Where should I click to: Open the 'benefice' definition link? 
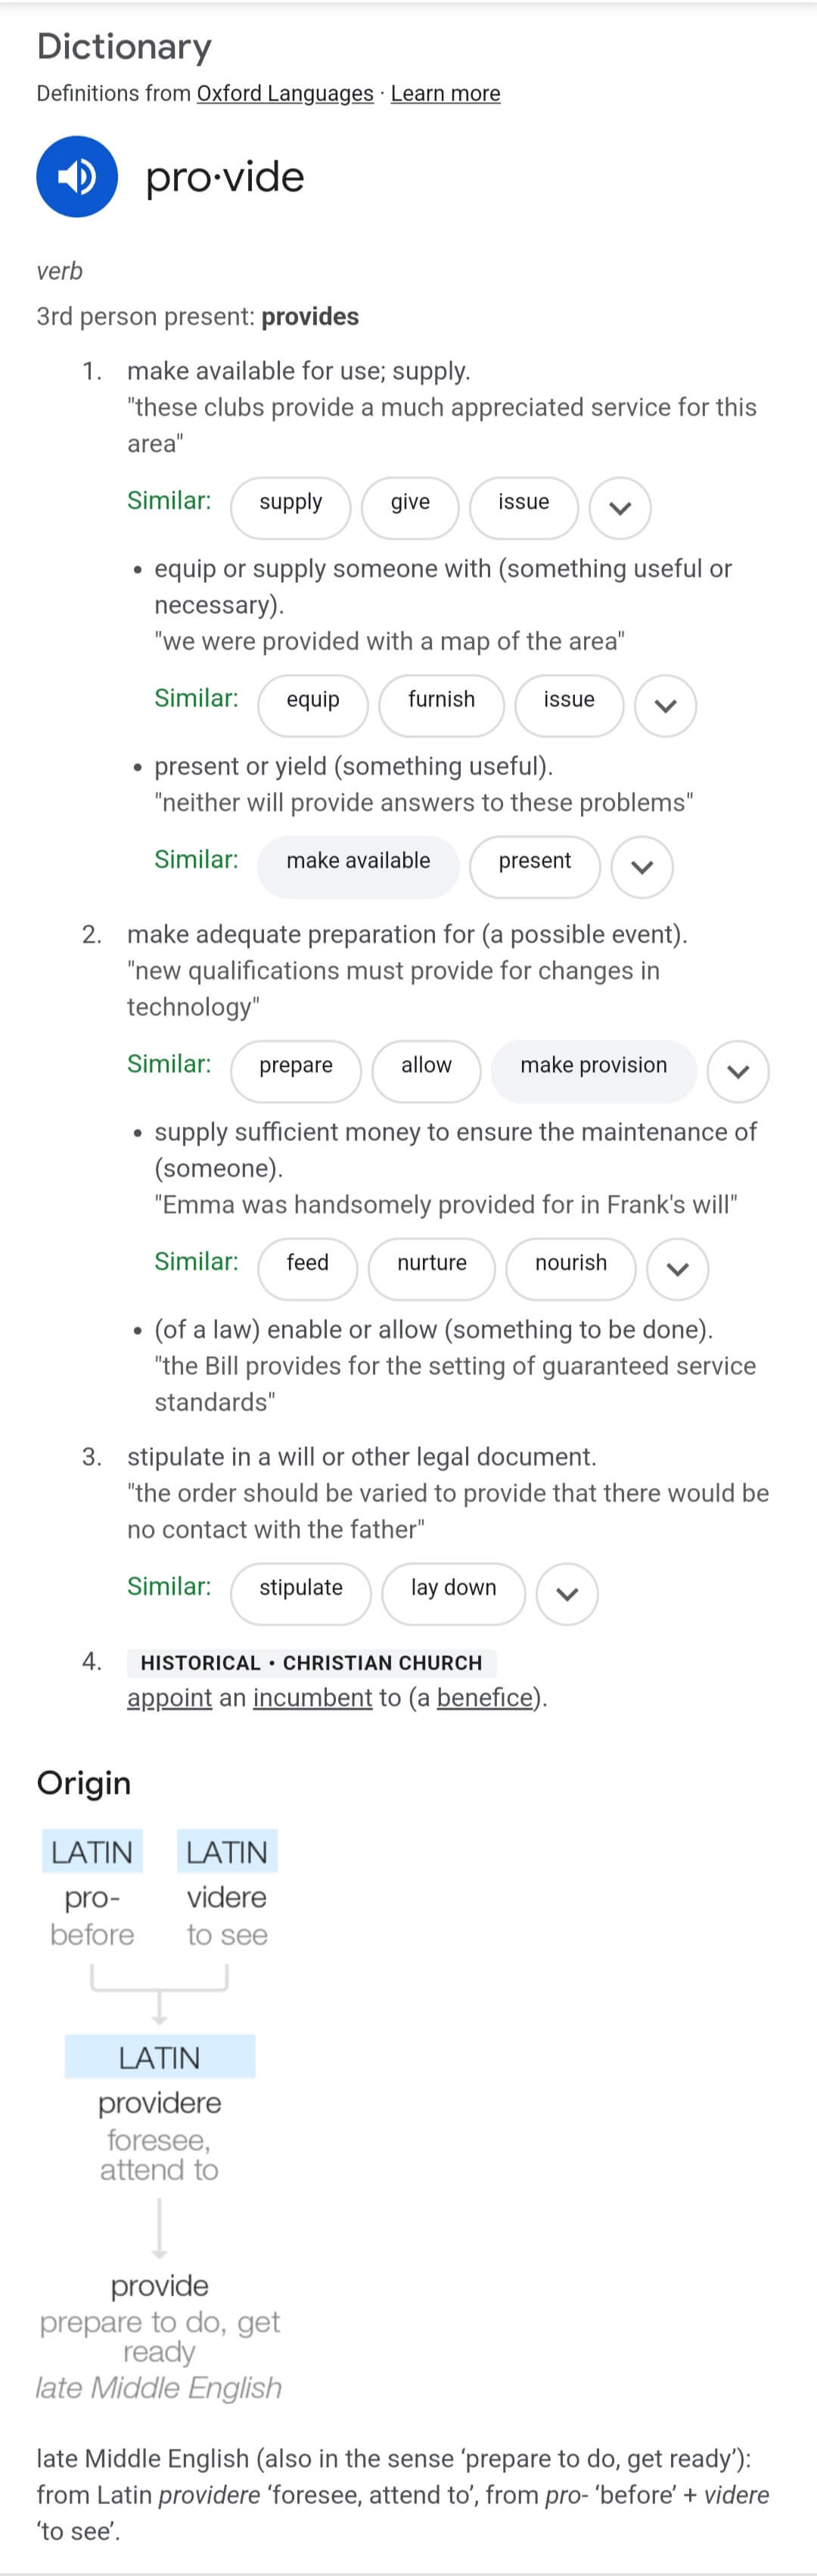484,1698
